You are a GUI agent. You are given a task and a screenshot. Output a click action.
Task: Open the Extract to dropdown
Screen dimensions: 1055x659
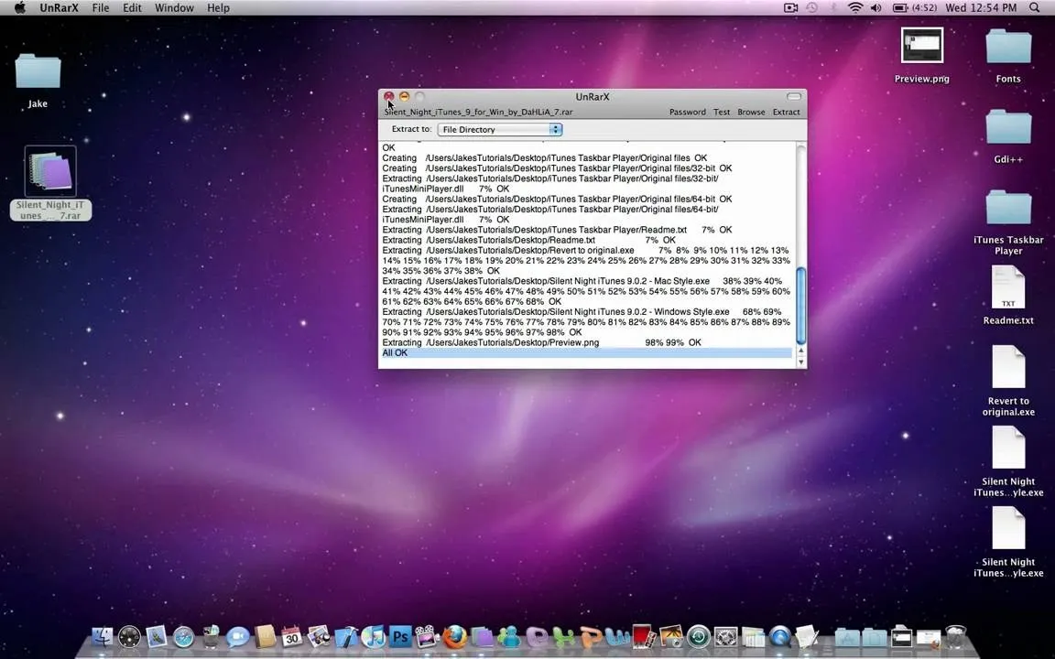[x=499, y=129]
